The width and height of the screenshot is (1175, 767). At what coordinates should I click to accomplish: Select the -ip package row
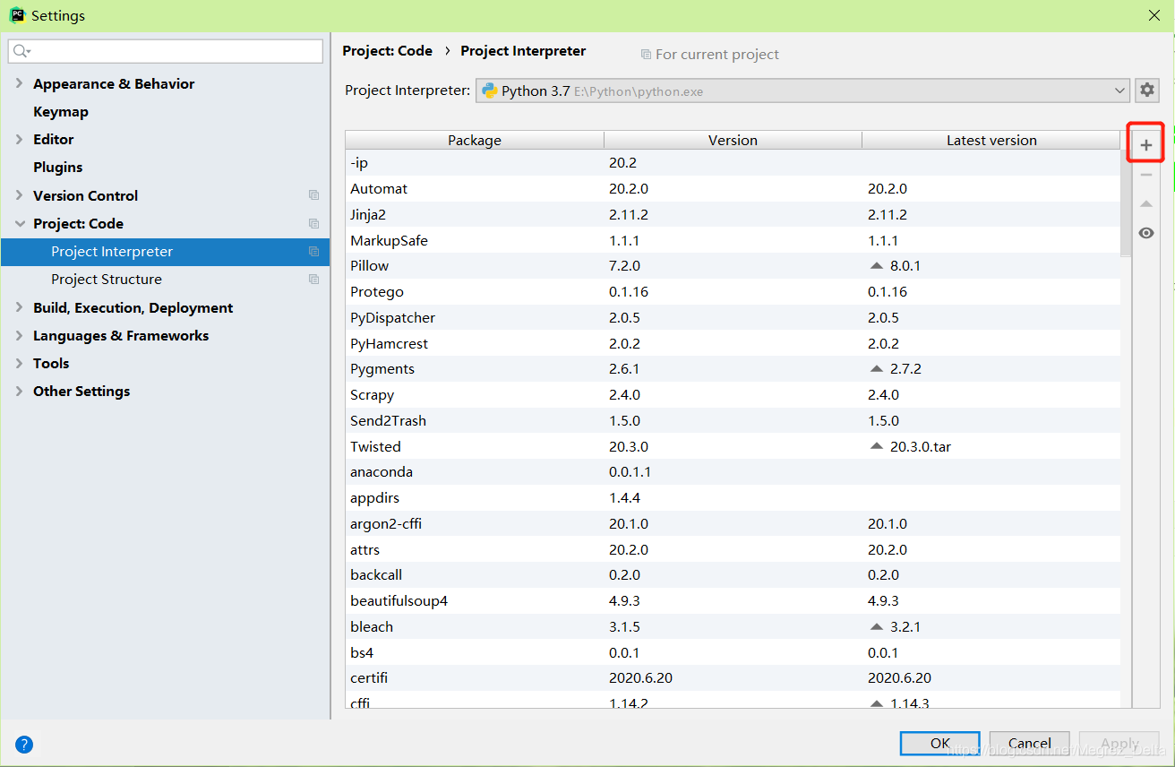click(733, 163)
